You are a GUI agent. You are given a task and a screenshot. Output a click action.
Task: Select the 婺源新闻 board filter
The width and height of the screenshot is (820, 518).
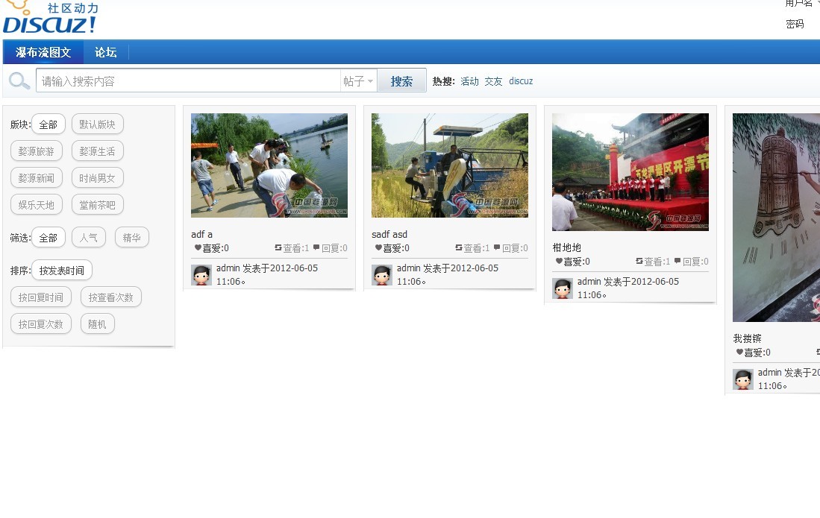coord(36,178)
